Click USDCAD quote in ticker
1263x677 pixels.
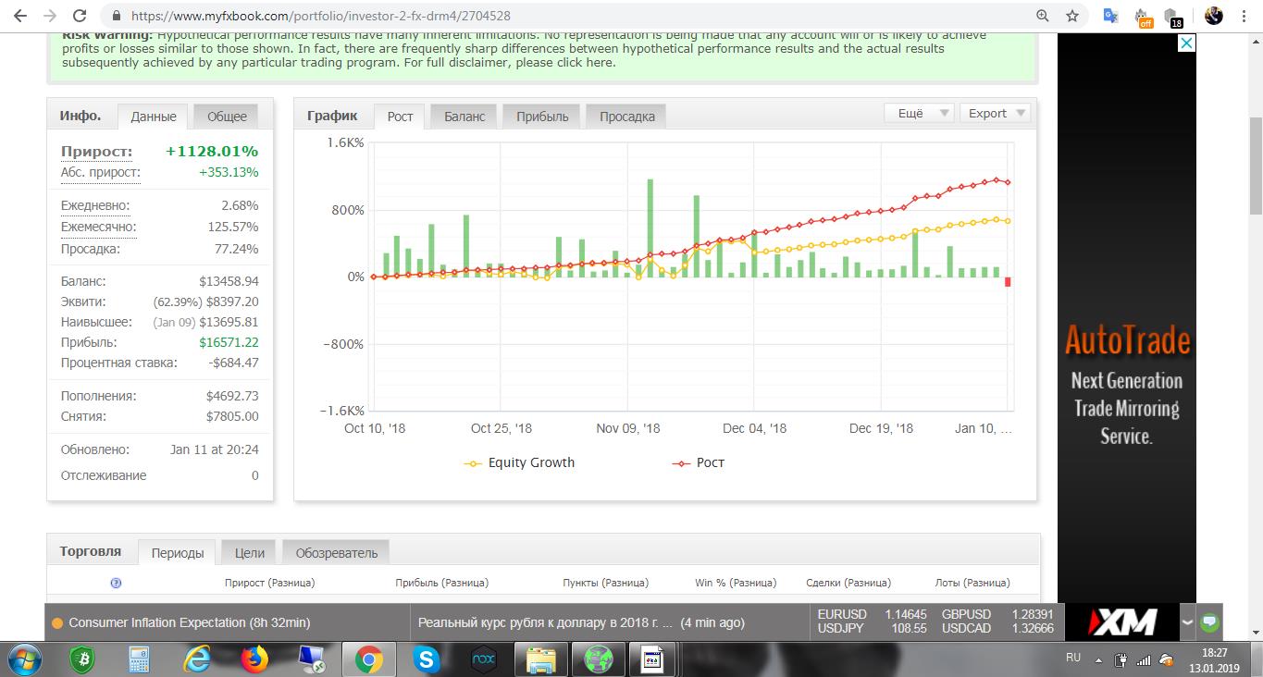click(997, 628)
